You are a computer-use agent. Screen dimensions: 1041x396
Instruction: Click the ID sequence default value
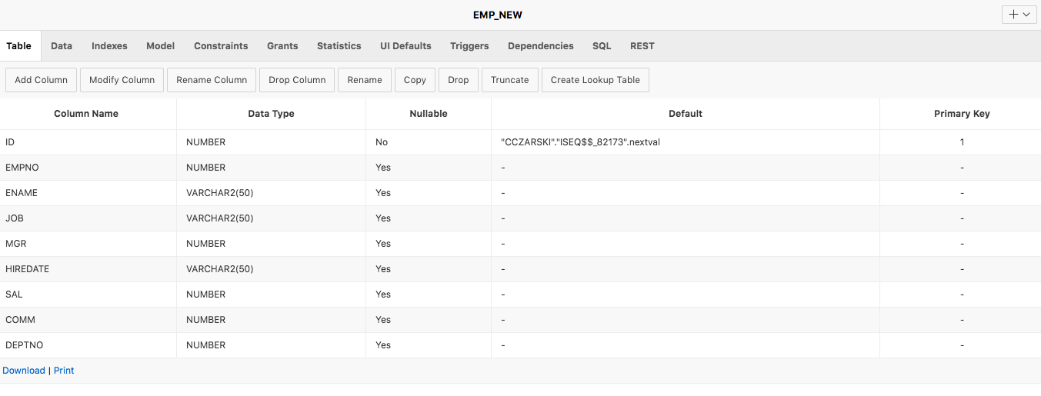click(x=581, y=142)
